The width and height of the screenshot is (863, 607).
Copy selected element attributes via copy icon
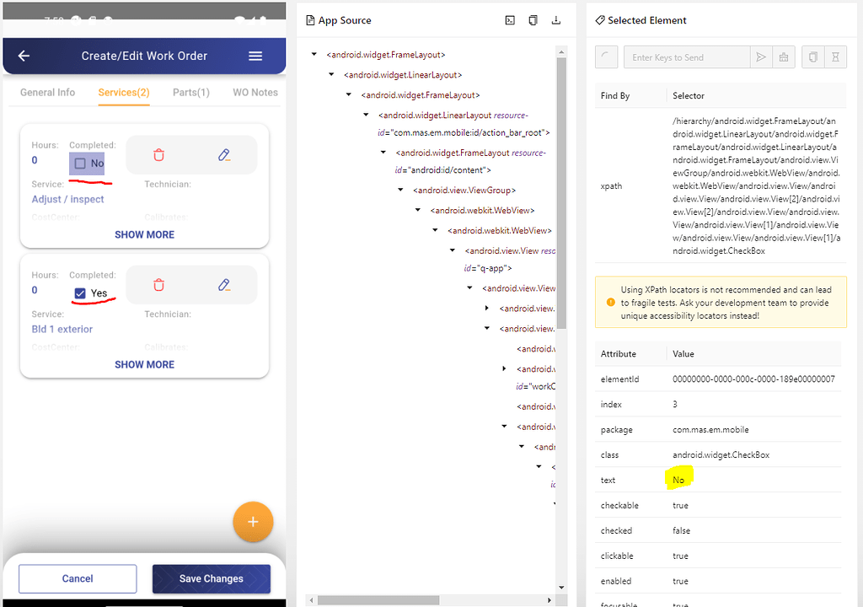(812, 56)
